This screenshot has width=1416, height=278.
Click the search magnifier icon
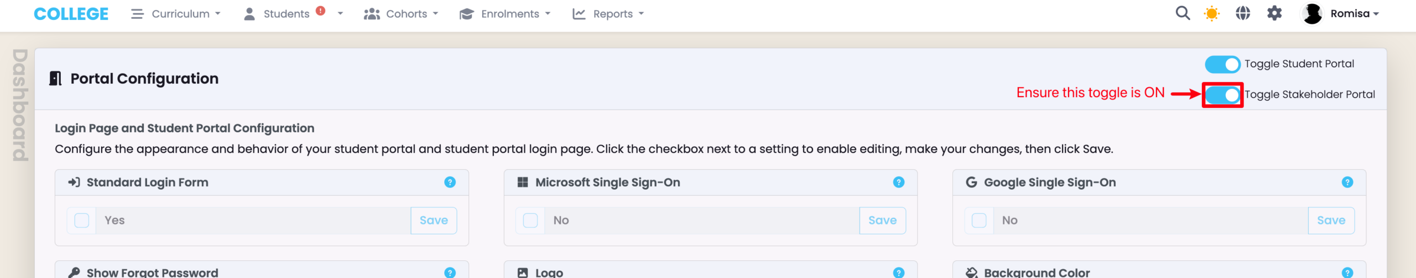tap(1182, 13)
